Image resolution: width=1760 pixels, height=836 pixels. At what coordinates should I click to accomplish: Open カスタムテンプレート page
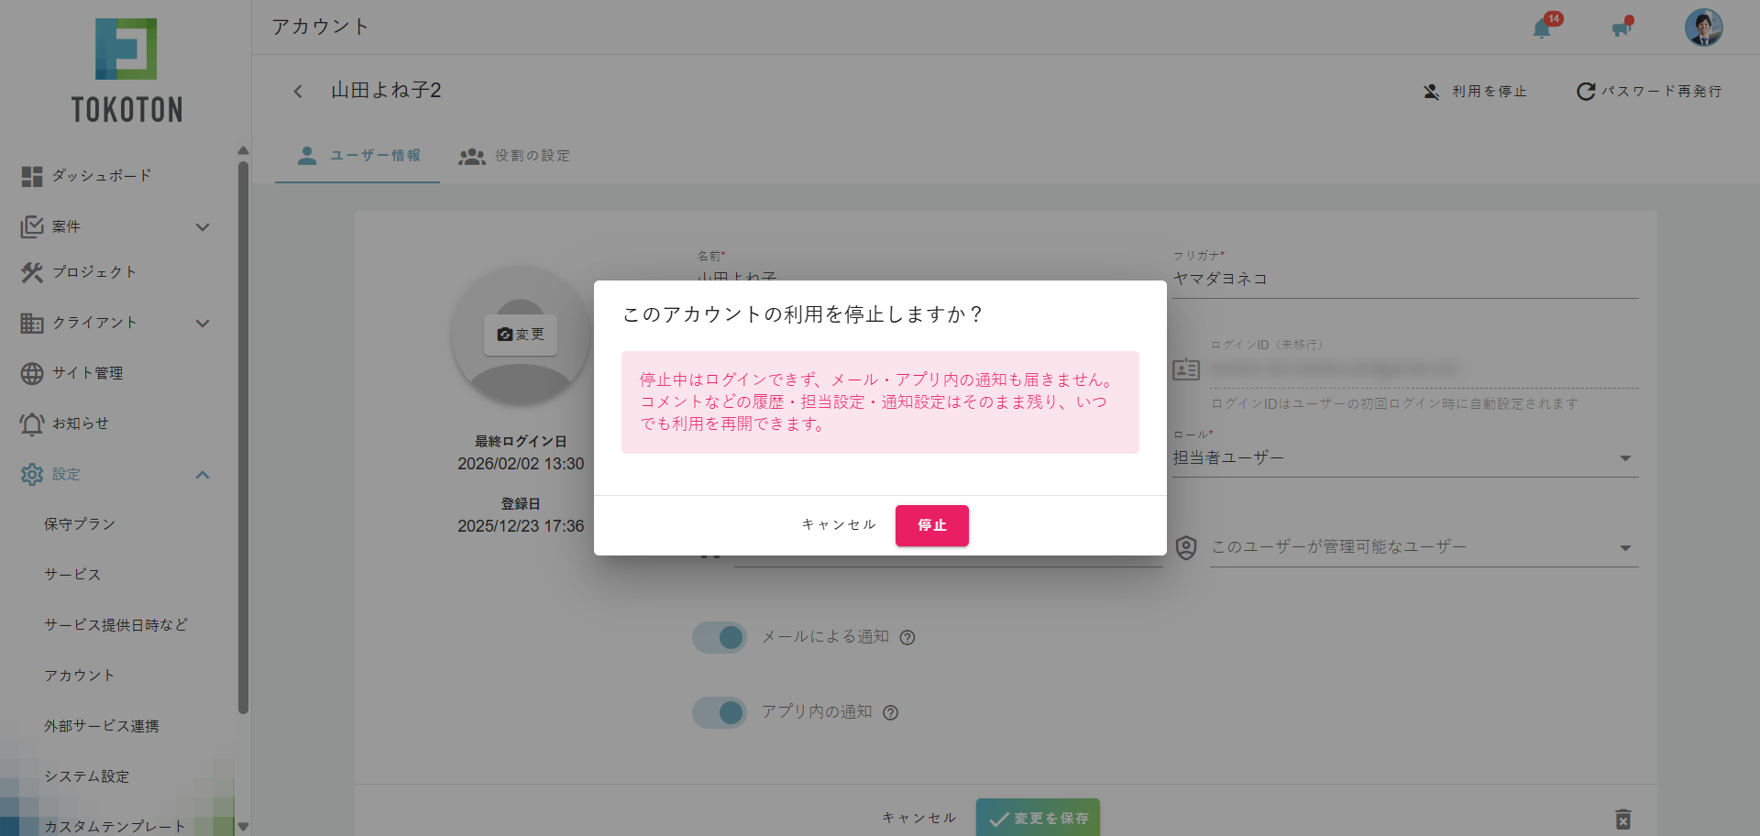pos(115,826)
